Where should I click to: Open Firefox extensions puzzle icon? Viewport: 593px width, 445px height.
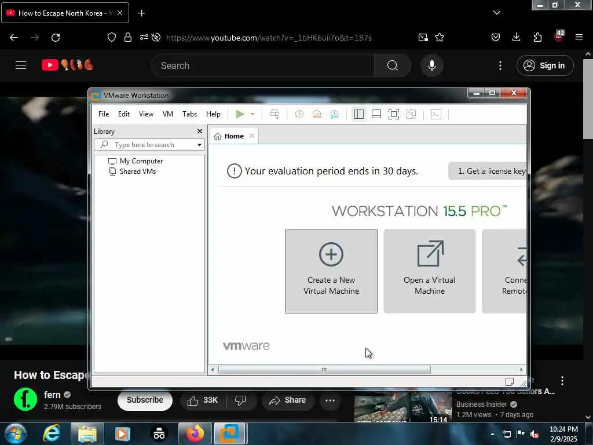pos(537,37)
